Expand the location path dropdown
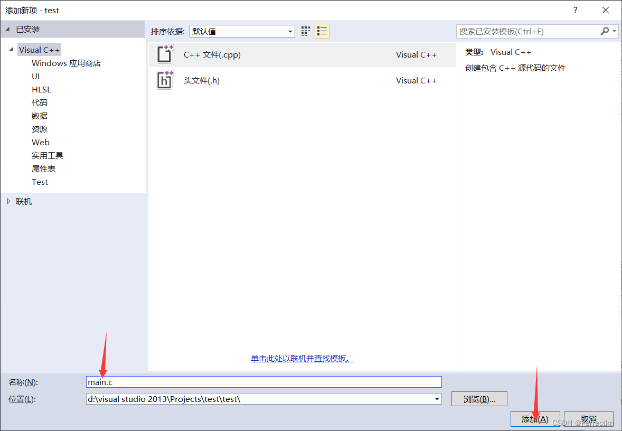The image size is (622, 431). pyautogui.click(x=437, y=399)
